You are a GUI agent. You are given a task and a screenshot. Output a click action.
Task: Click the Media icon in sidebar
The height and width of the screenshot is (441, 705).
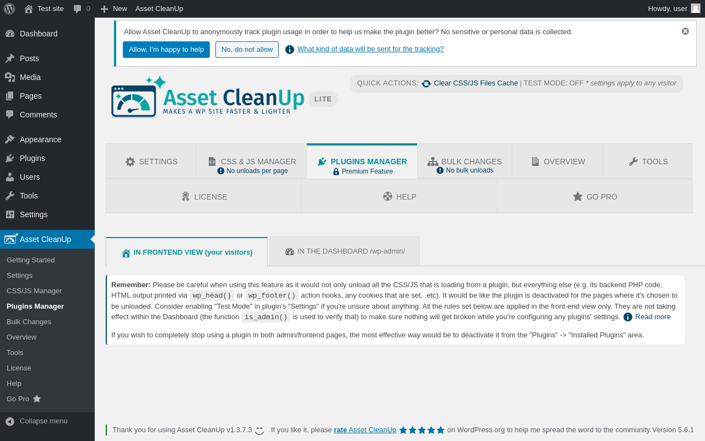(x=10, y=77)
